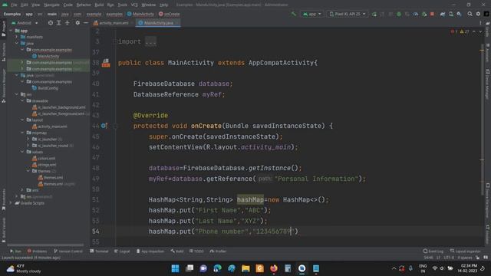Open Layout Inspector from status bar

point(466,251)
